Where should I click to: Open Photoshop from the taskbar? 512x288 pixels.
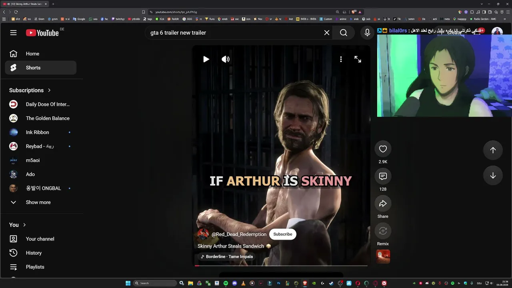tap(278, 283)
